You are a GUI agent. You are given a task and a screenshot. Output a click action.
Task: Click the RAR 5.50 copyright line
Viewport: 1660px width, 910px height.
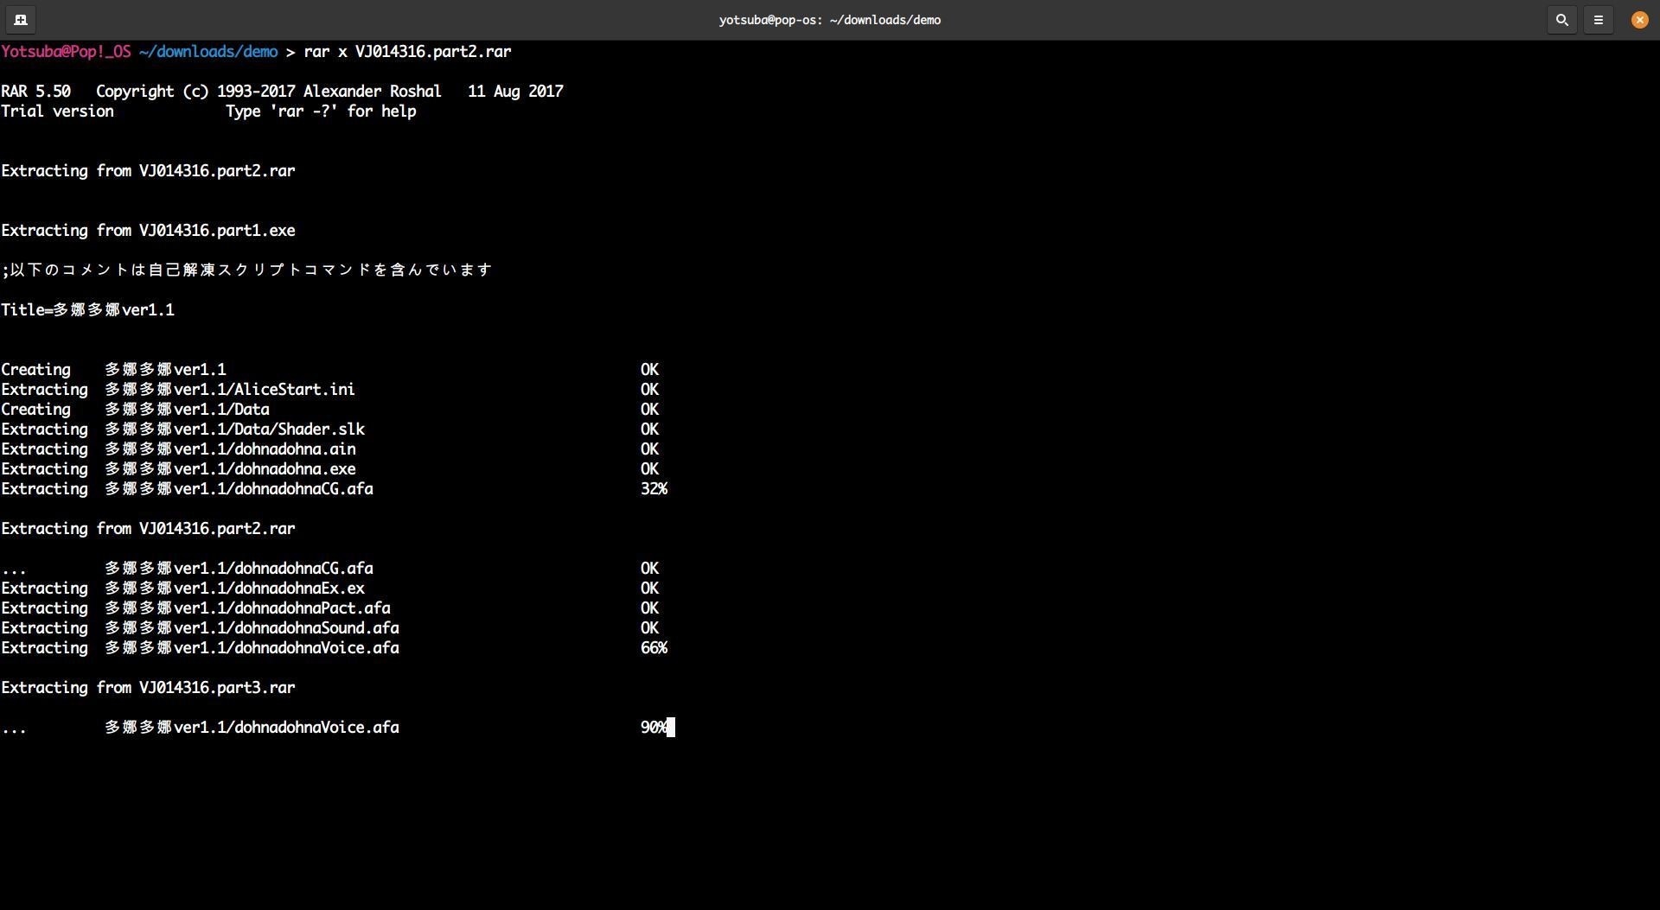point(282,92)
